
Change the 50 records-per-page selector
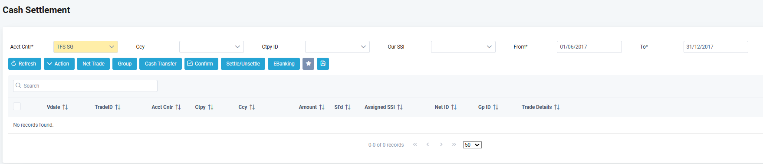tap(472, 145)
